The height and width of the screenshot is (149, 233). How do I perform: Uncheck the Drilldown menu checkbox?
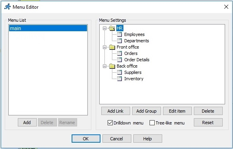[110, 123]
